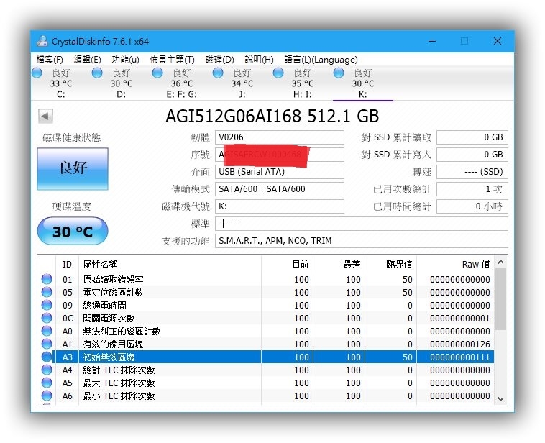The width and height of the screenshot is (545, 443).
Task: Click the 介面 field USB (Serial ATA)
Action: [x=280, y=172]
